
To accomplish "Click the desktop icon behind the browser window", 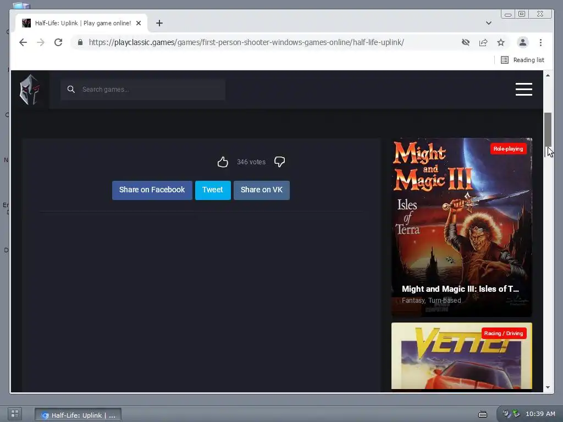I will click(21, 5).
